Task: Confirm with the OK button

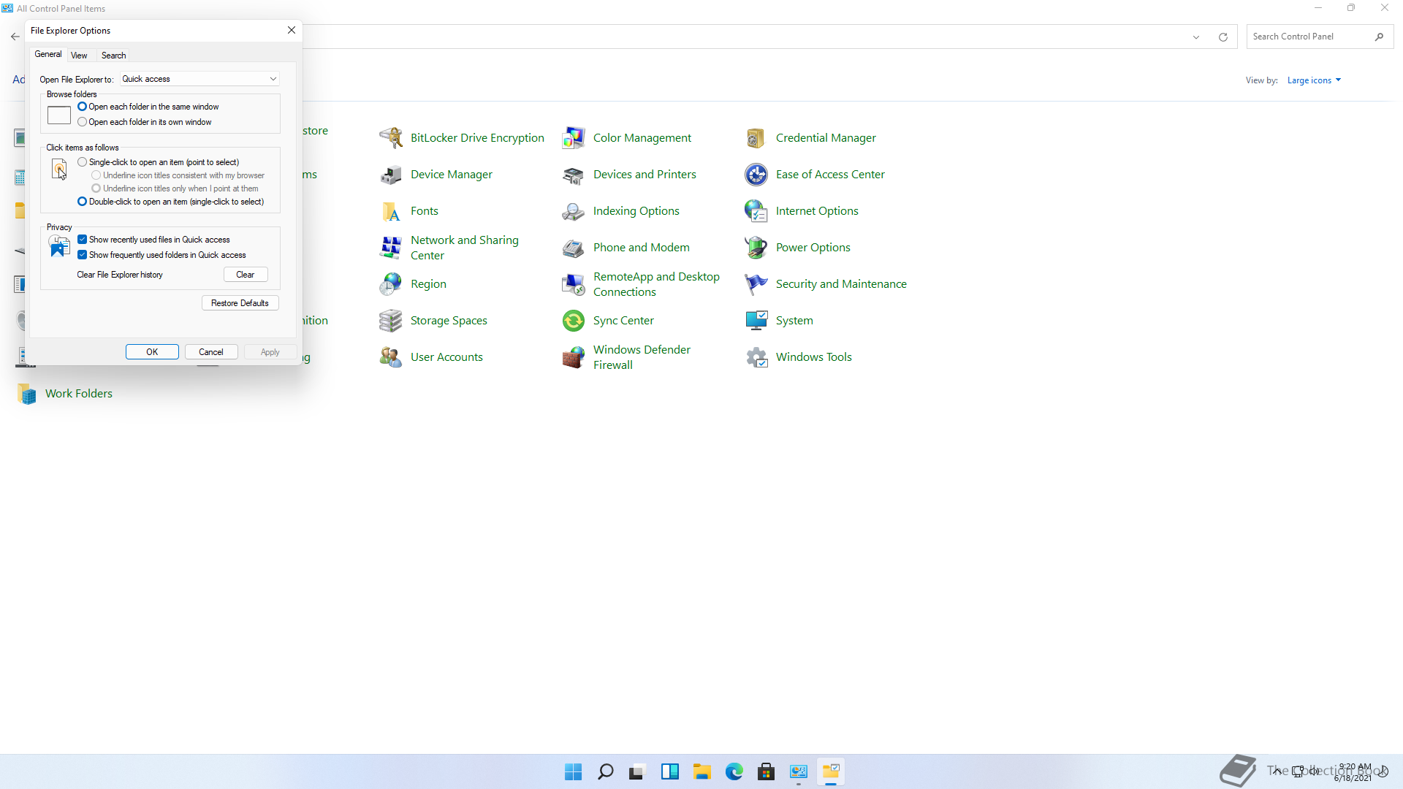Action: coord(152,352)
